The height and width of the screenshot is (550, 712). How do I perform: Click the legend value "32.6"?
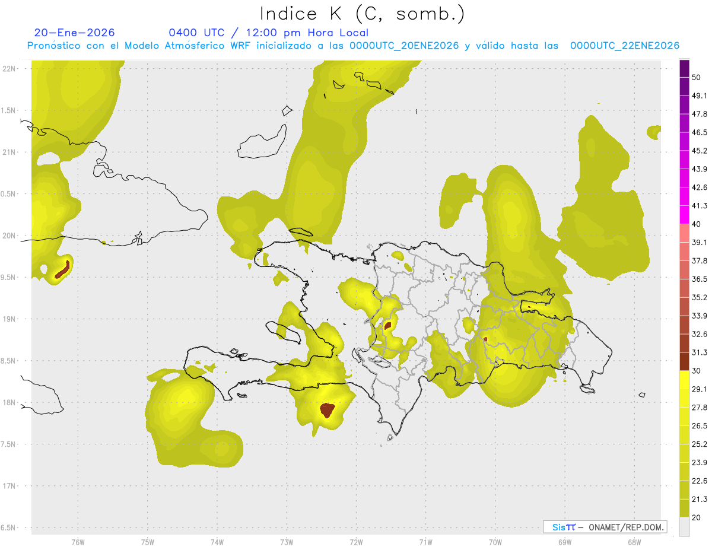click(700, 334)
